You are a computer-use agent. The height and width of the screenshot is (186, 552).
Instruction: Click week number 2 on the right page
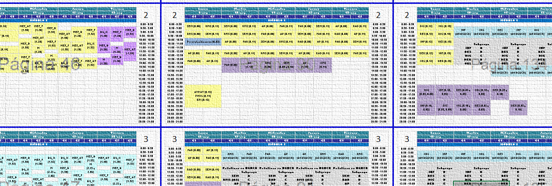[406, 15]
